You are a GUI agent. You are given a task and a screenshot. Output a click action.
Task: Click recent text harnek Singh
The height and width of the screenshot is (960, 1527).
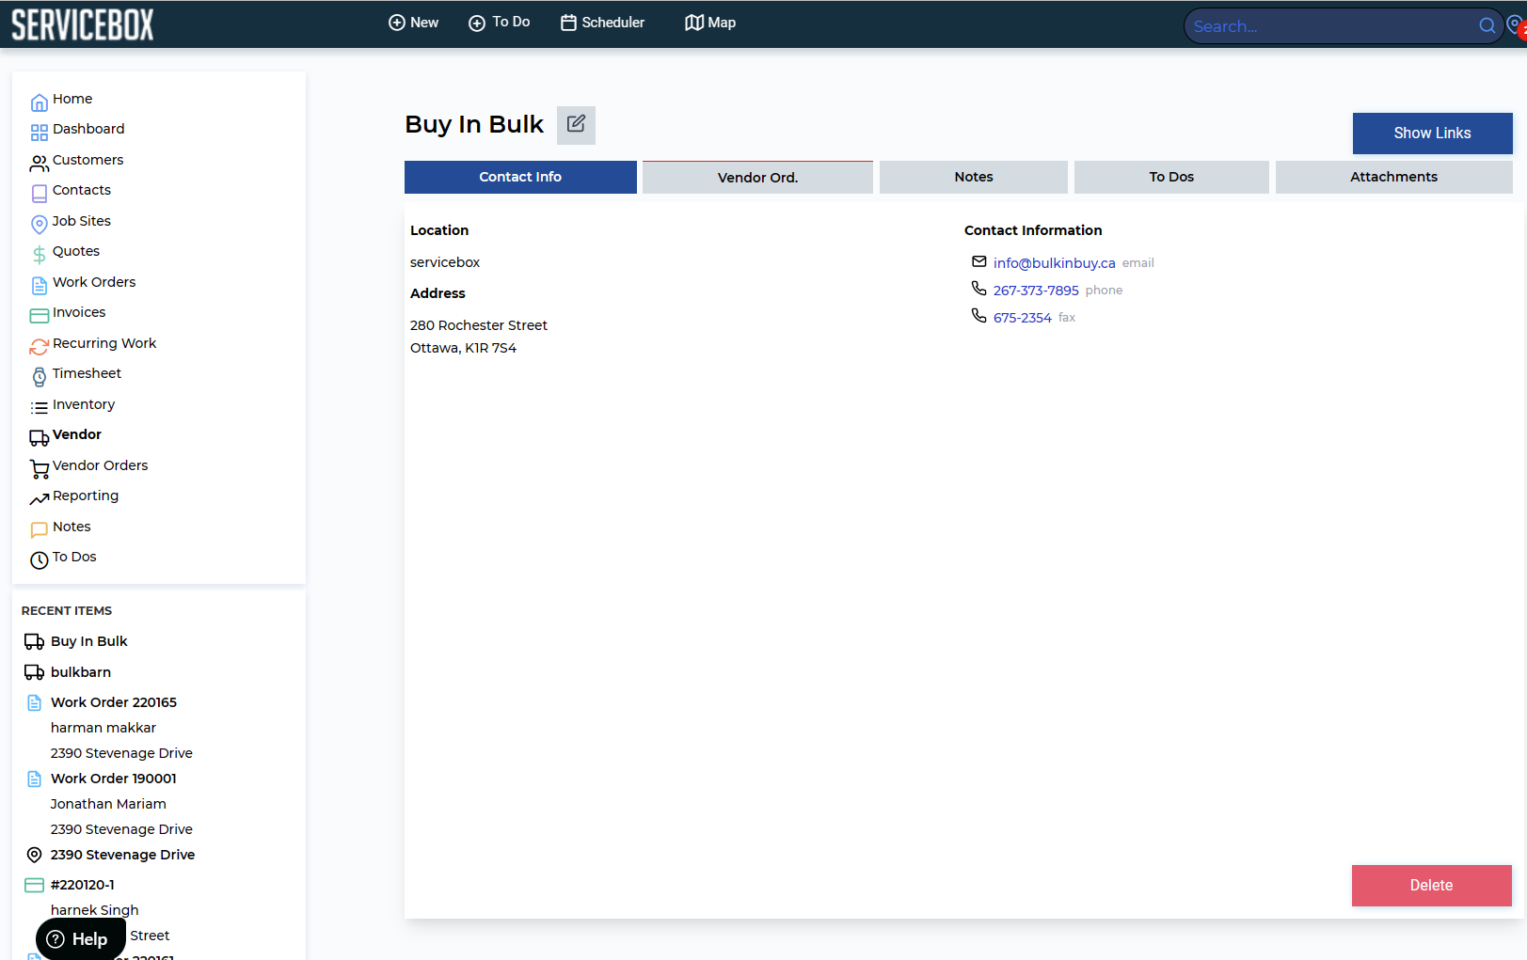(94, 910)
